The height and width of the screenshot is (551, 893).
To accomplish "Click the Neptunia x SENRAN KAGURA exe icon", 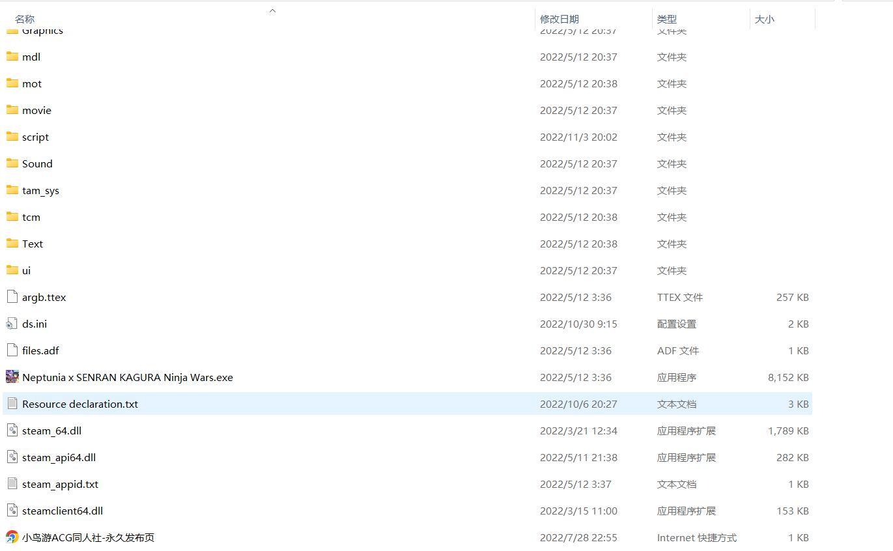I will point(12,377).
